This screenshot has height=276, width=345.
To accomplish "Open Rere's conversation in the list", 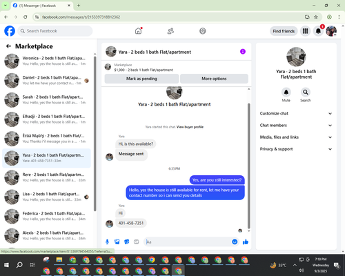I will pos(46,177).
